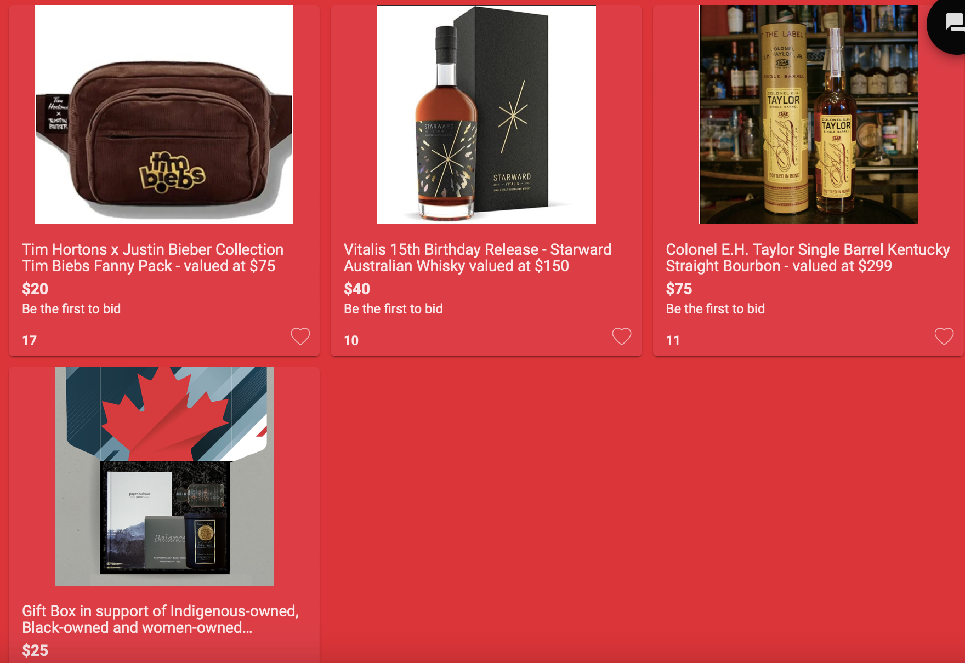This screenshot has height=663, width=965.
Task: Select the $40 starting bid price
Action: pos(357,289)
